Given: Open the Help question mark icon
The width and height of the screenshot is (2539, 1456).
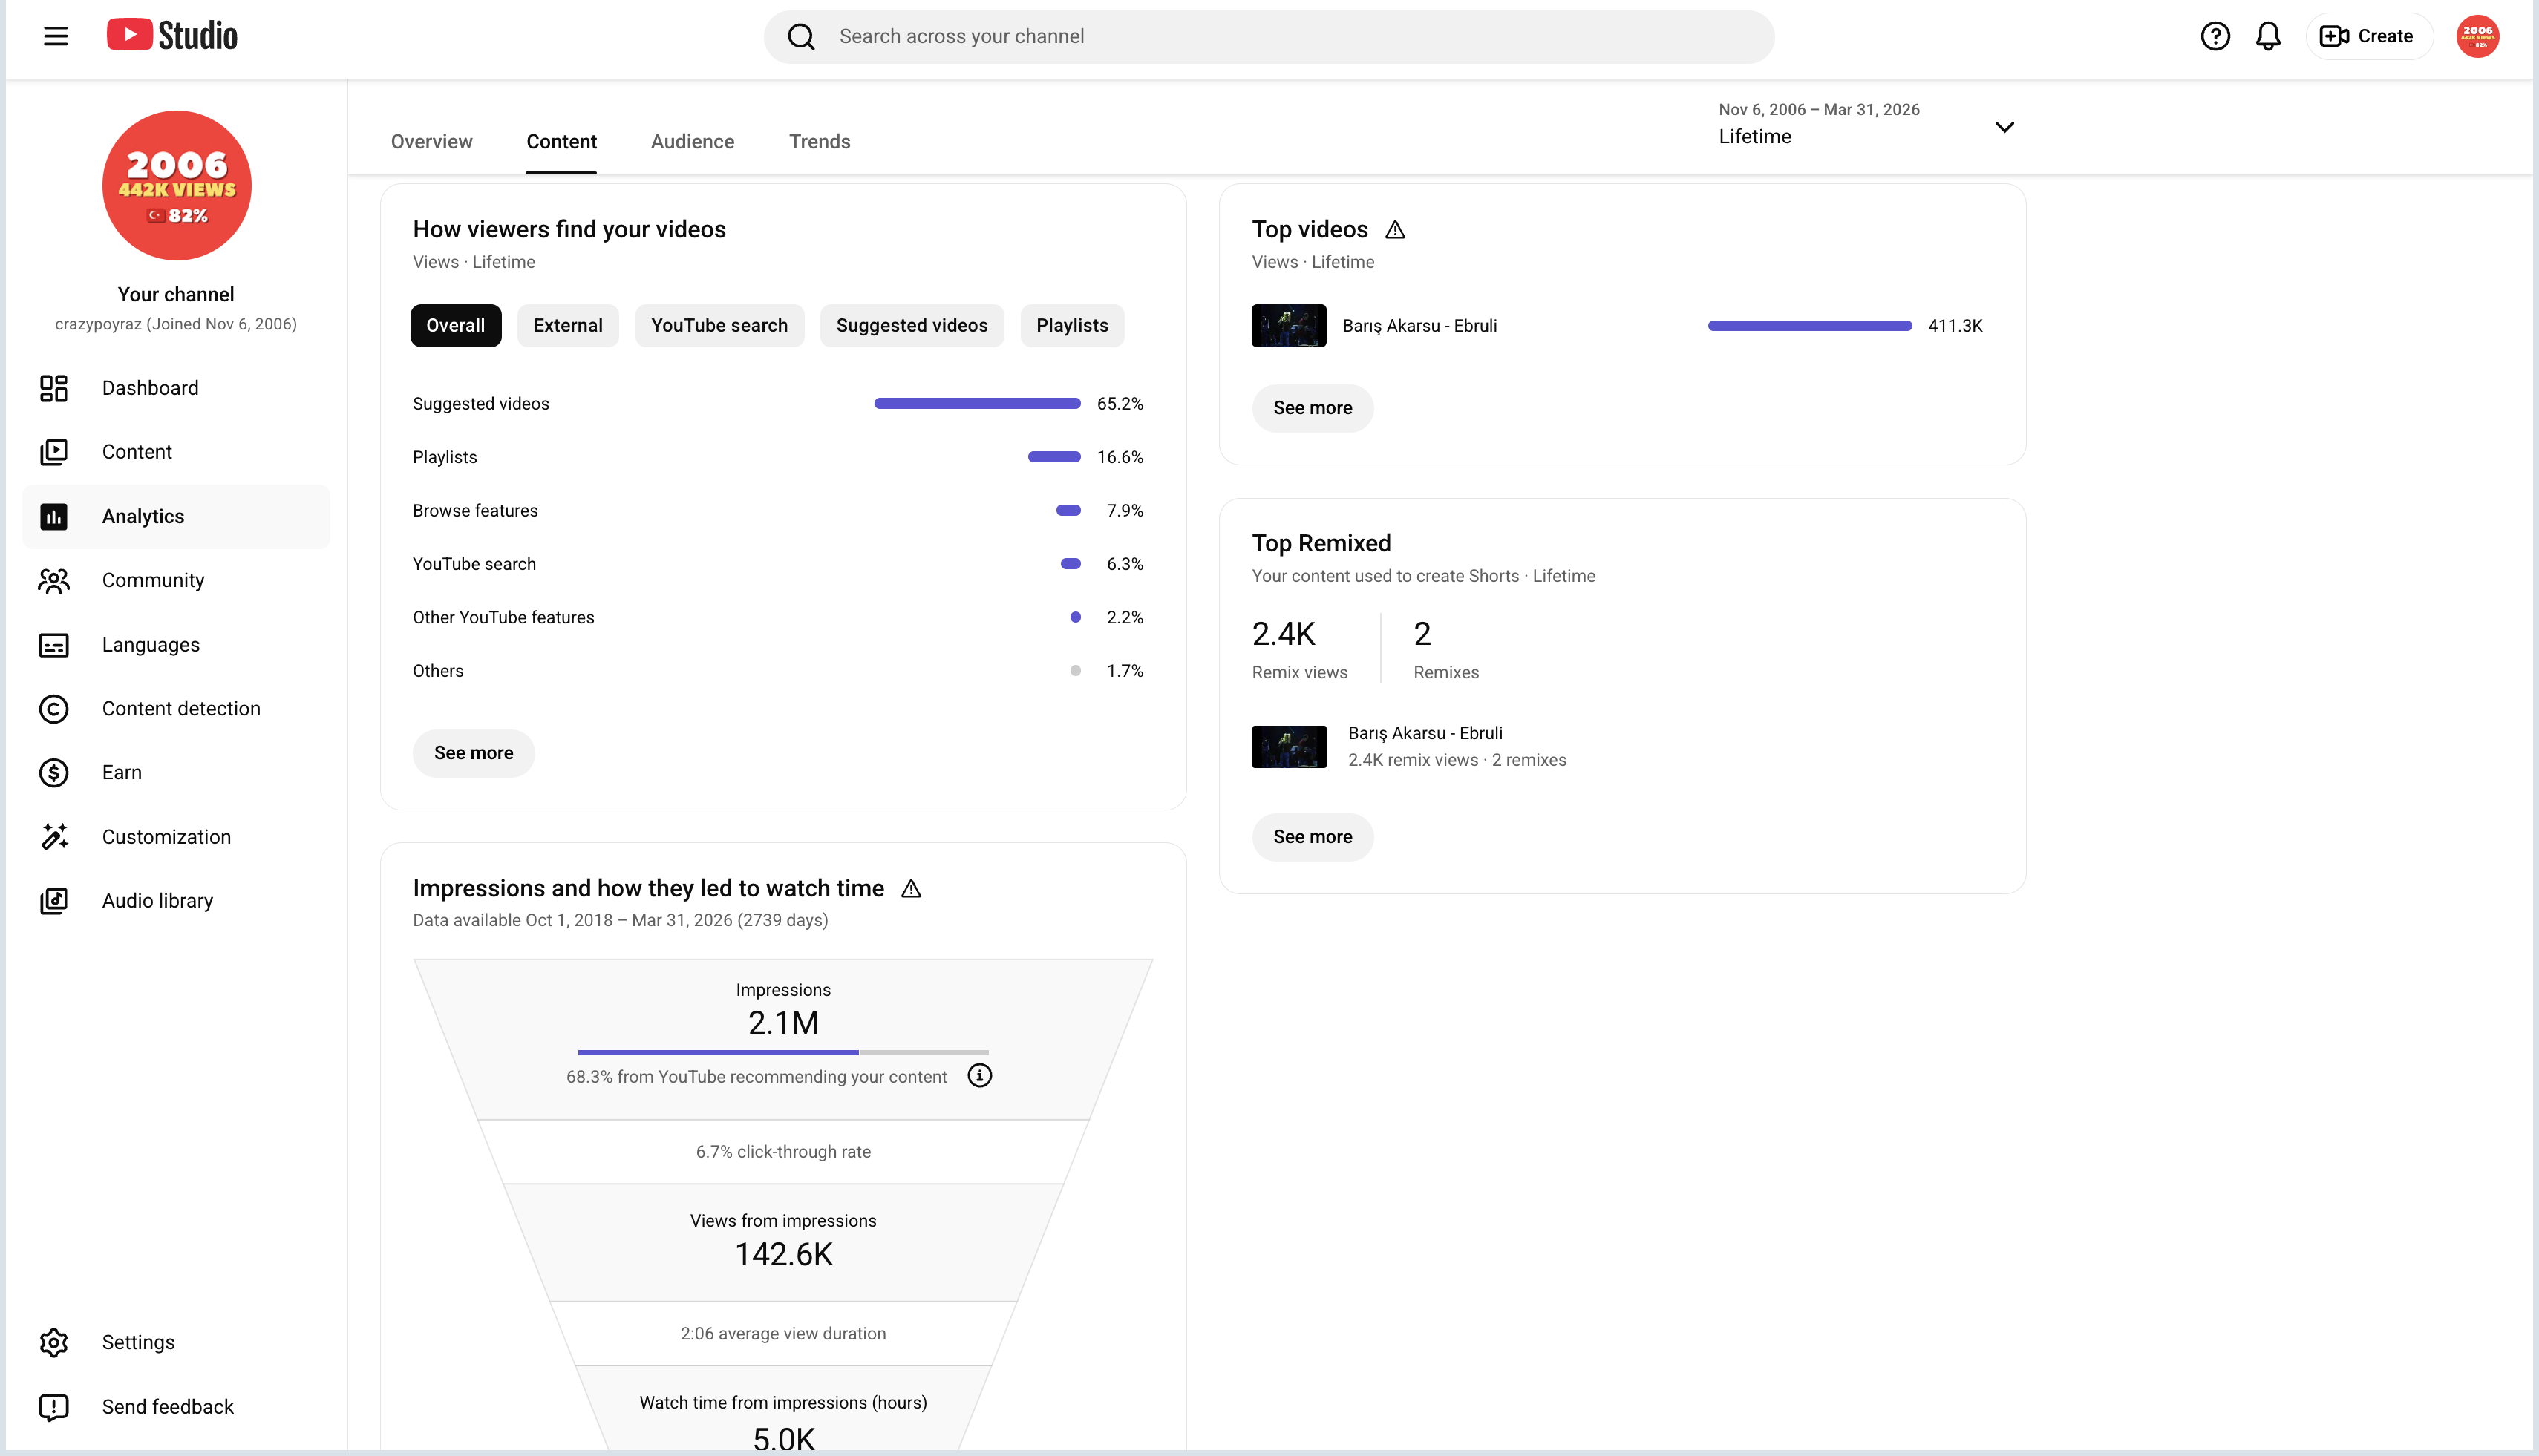Looking at the screenshot, I should click(x=2215, y=37).
